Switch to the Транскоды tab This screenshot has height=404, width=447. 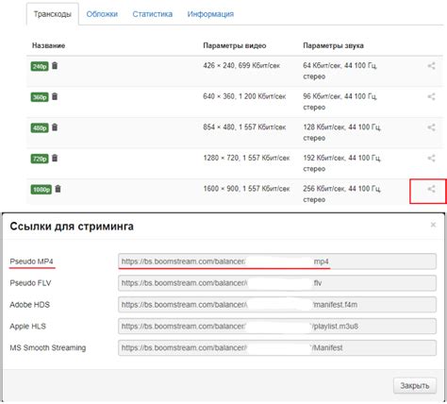click(x=53, y=14)
